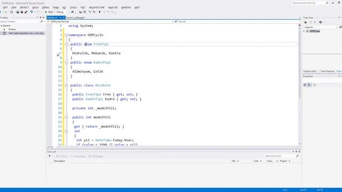Select the OOPCycle project in Class View
This screenshot has height=192, width=342.
pyautogui.click(x=315, y=31)
